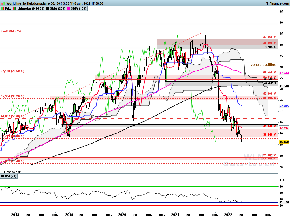Viewport: 290px width, 217px height.
Task: Click the black SMA (200) color swatch
Action: (x=48, y=8)
